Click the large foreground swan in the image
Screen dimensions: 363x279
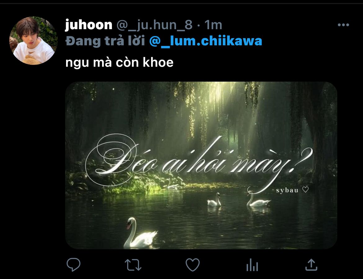tap(140, 233)
